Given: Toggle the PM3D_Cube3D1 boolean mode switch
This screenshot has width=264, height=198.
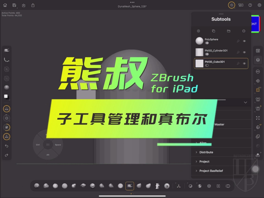Looking at the screenshot, I should 207,65.
